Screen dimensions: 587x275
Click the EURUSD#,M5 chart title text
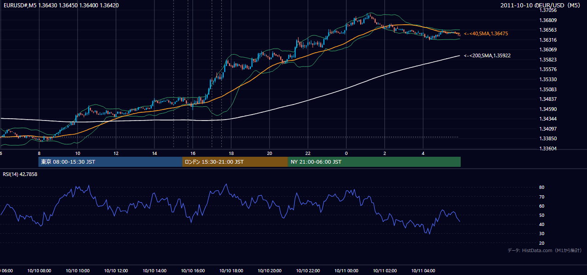[61, 5]
